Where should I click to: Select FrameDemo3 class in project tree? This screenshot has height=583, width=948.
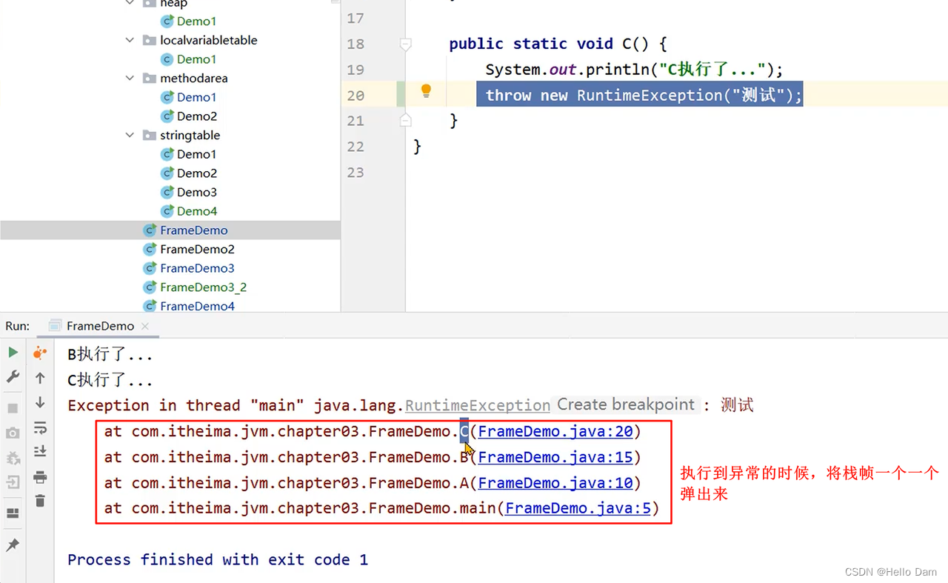[197, 268]
